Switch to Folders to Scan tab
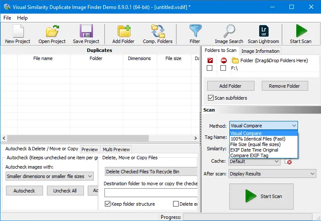The width and height of the screenshot is (321, 221). [x=220, y=50]
